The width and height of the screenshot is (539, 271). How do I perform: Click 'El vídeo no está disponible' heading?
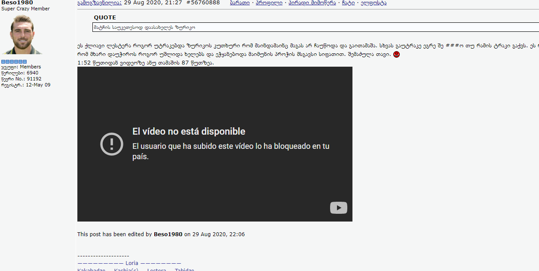click(189, 132)
